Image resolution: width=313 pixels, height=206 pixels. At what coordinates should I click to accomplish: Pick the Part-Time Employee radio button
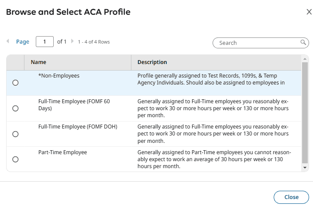pos(16,159)
